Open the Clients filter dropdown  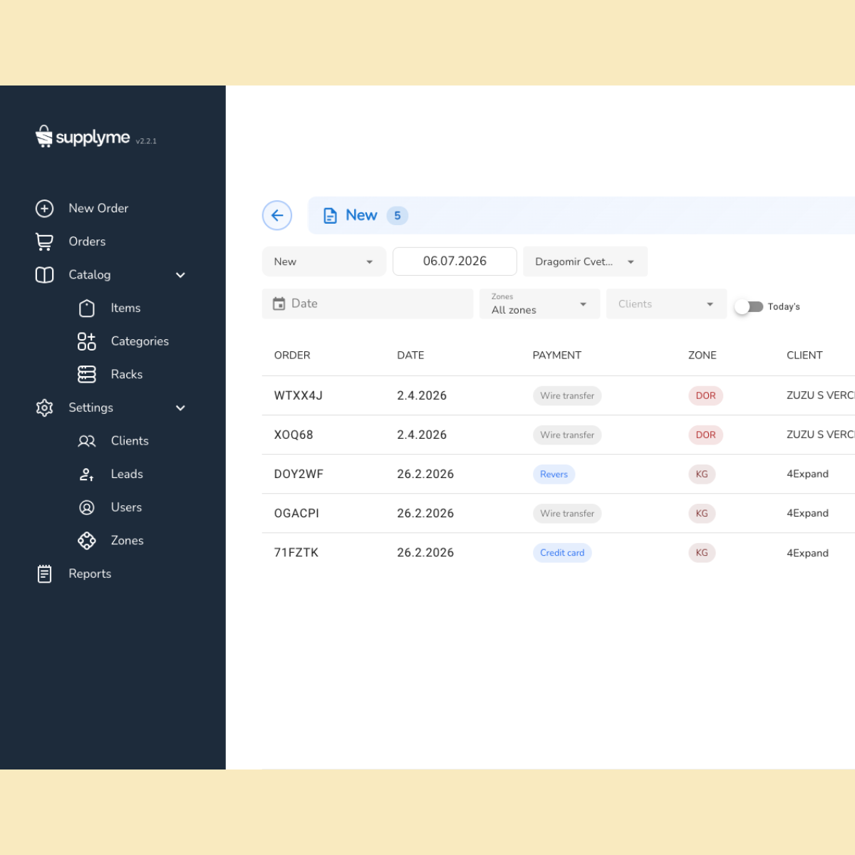tap(666, 304)
